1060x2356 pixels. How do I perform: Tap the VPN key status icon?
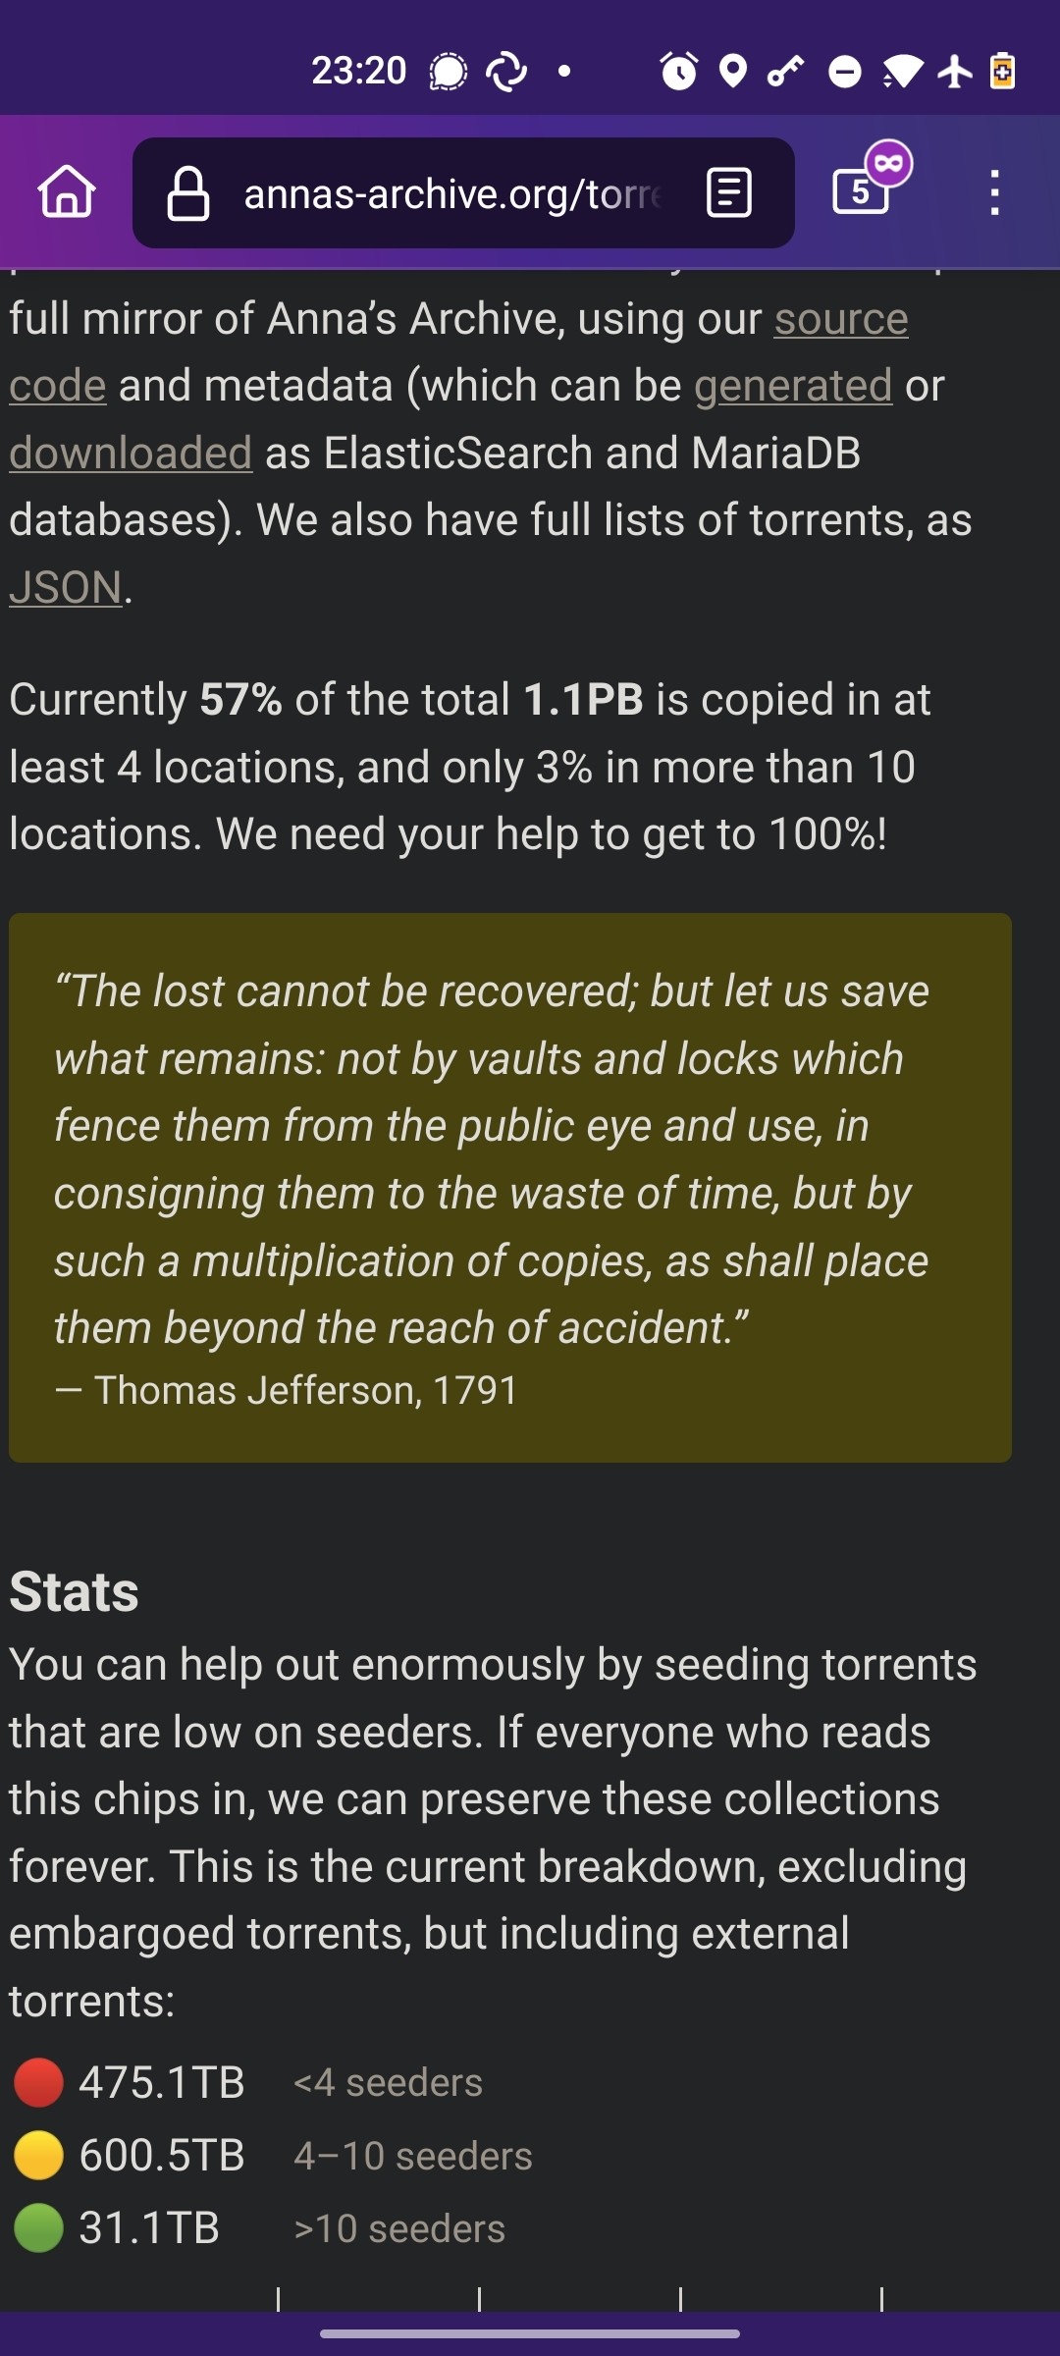[785, 71]
